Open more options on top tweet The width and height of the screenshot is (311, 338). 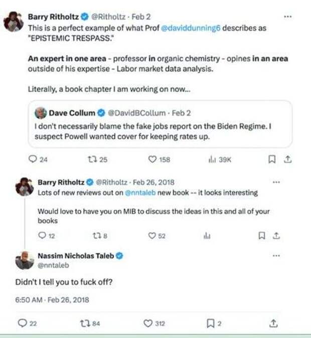tap(287, 17)
